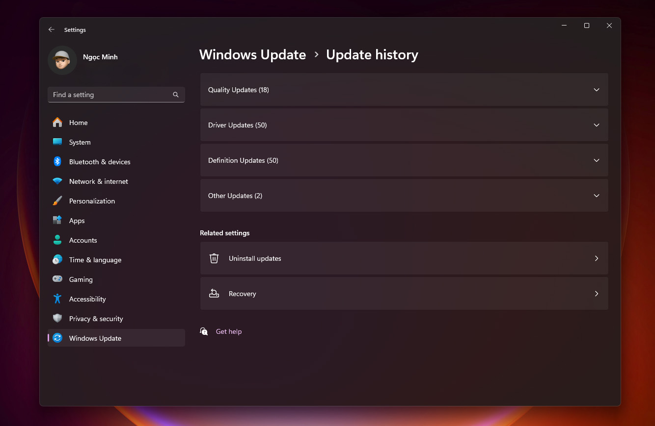
Task: Open Accounts settings
Action: pos(116,240)
